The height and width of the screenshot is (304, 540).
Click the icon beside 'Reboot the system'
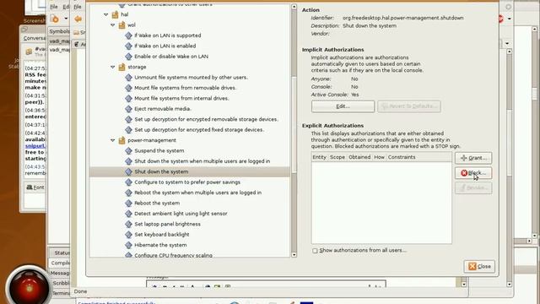click(128, 203)
